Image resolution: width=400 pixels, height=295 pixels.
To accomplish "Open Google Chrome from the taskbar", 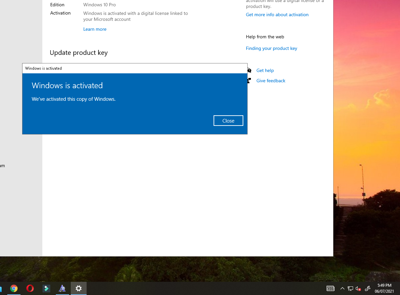I will point(14,288).
